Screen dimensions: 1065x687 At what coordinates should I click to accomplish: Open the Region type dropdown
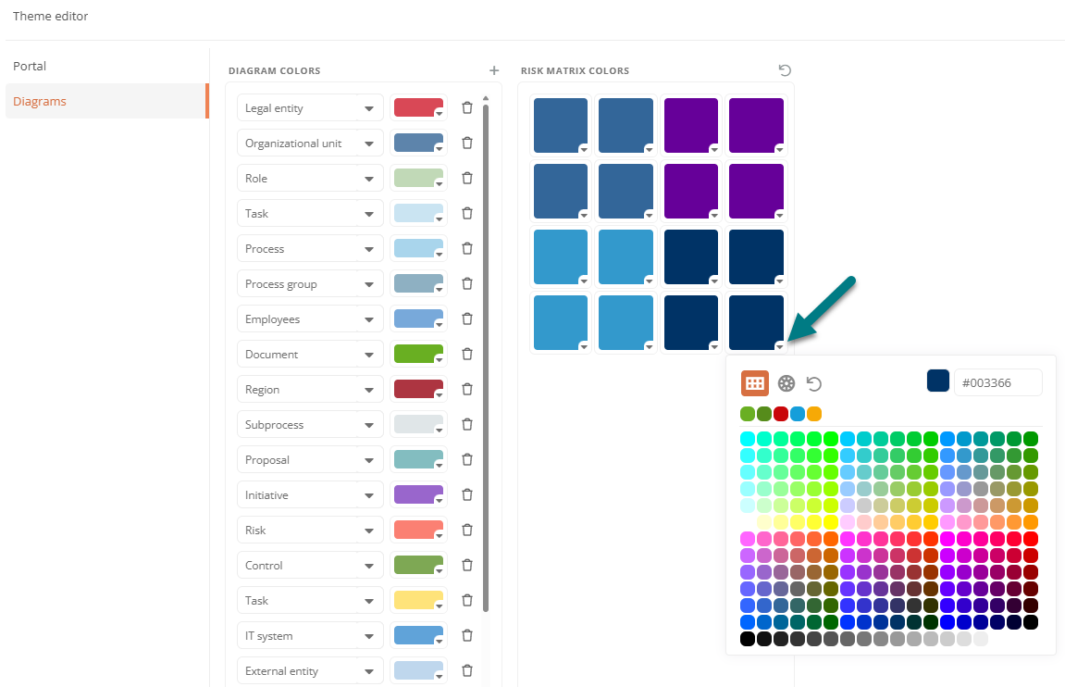tap(369, 390)
